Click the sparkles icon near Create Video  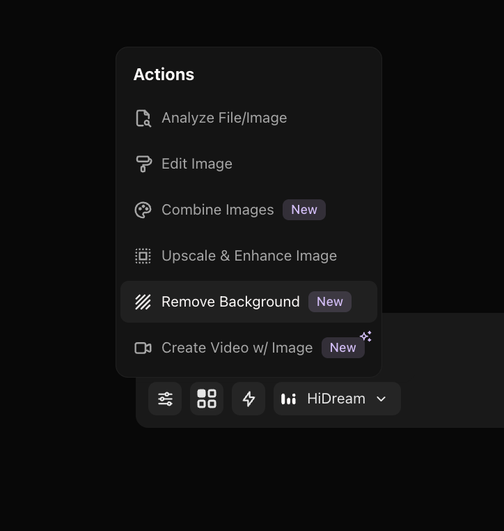pos(366,336)
